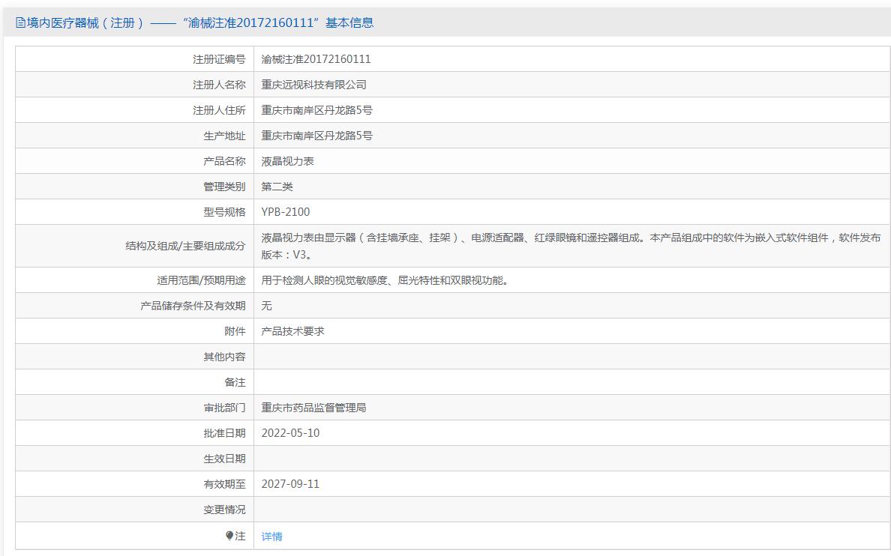This screenshot has width=891, height=556.
Task: Click the 适用范围/预期用途 label
Action: 201,280
